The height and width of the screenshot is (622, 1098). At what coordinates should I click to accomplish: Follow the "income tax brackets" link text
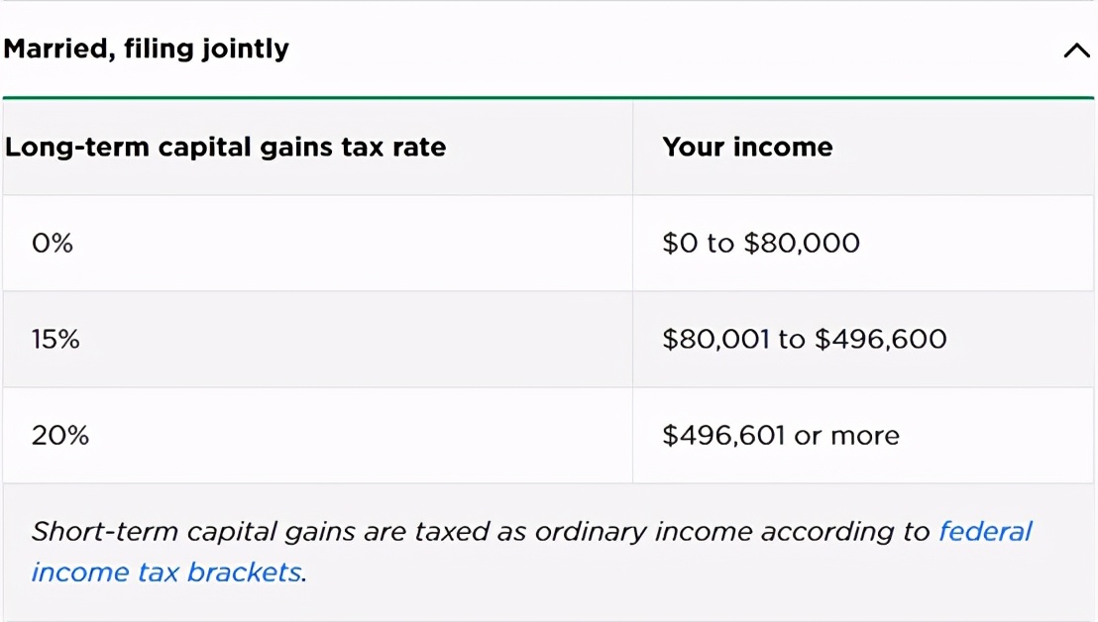pyautogui.click(x=166, y=572)
